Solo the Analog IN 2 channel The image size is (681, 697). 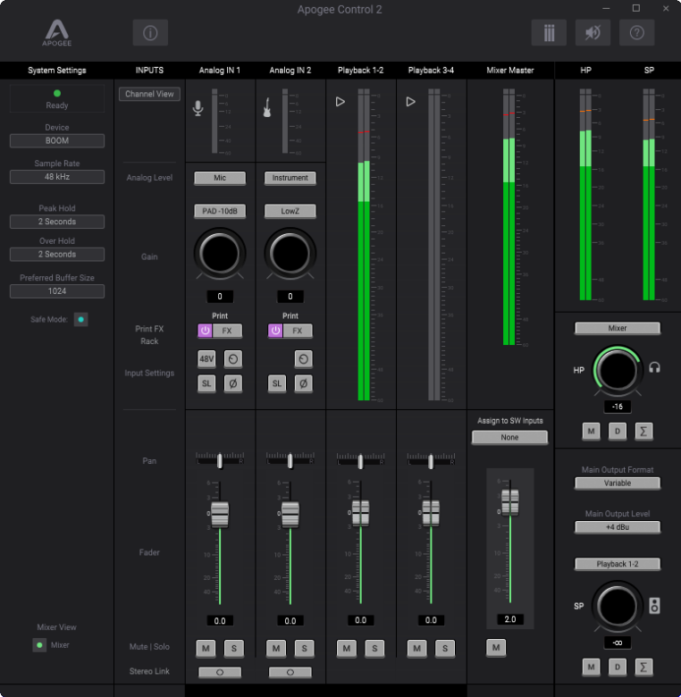click(x=303, y=648)
